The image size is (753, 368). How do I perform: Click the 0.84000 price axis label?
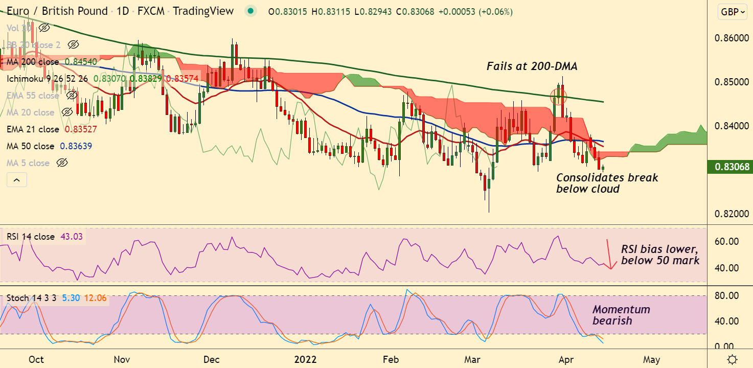pos(733,126)
